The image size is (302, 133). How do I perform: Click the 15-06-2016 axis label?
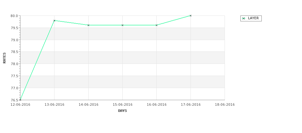[x=122, y=105]
